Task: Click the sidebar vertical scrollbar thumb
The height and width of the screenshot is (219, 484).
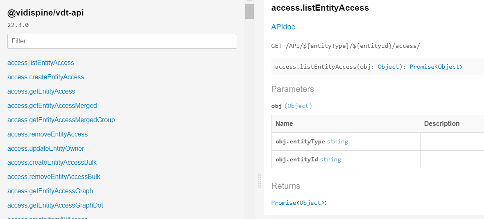Action: point(249,11)
